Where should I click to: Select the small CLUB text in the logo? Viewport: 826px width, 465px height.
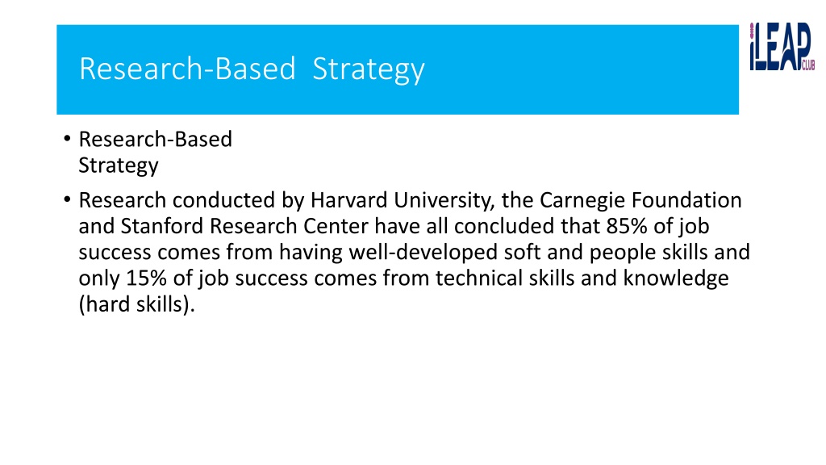click(x=808, y=66)
